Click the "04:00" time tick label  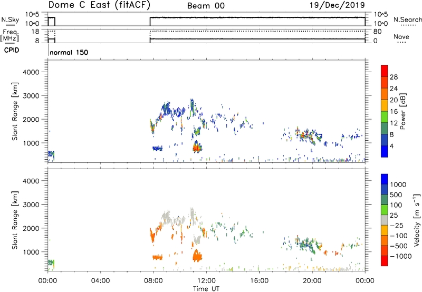(x=101, y=281)
